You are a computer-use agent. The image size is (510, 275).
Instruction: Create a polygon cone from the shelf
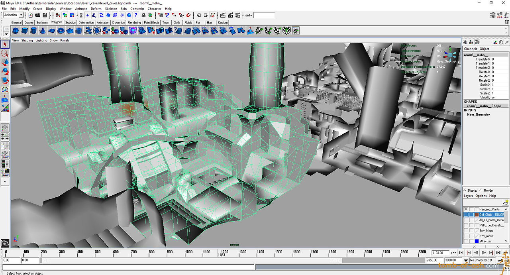coord(43,31)
